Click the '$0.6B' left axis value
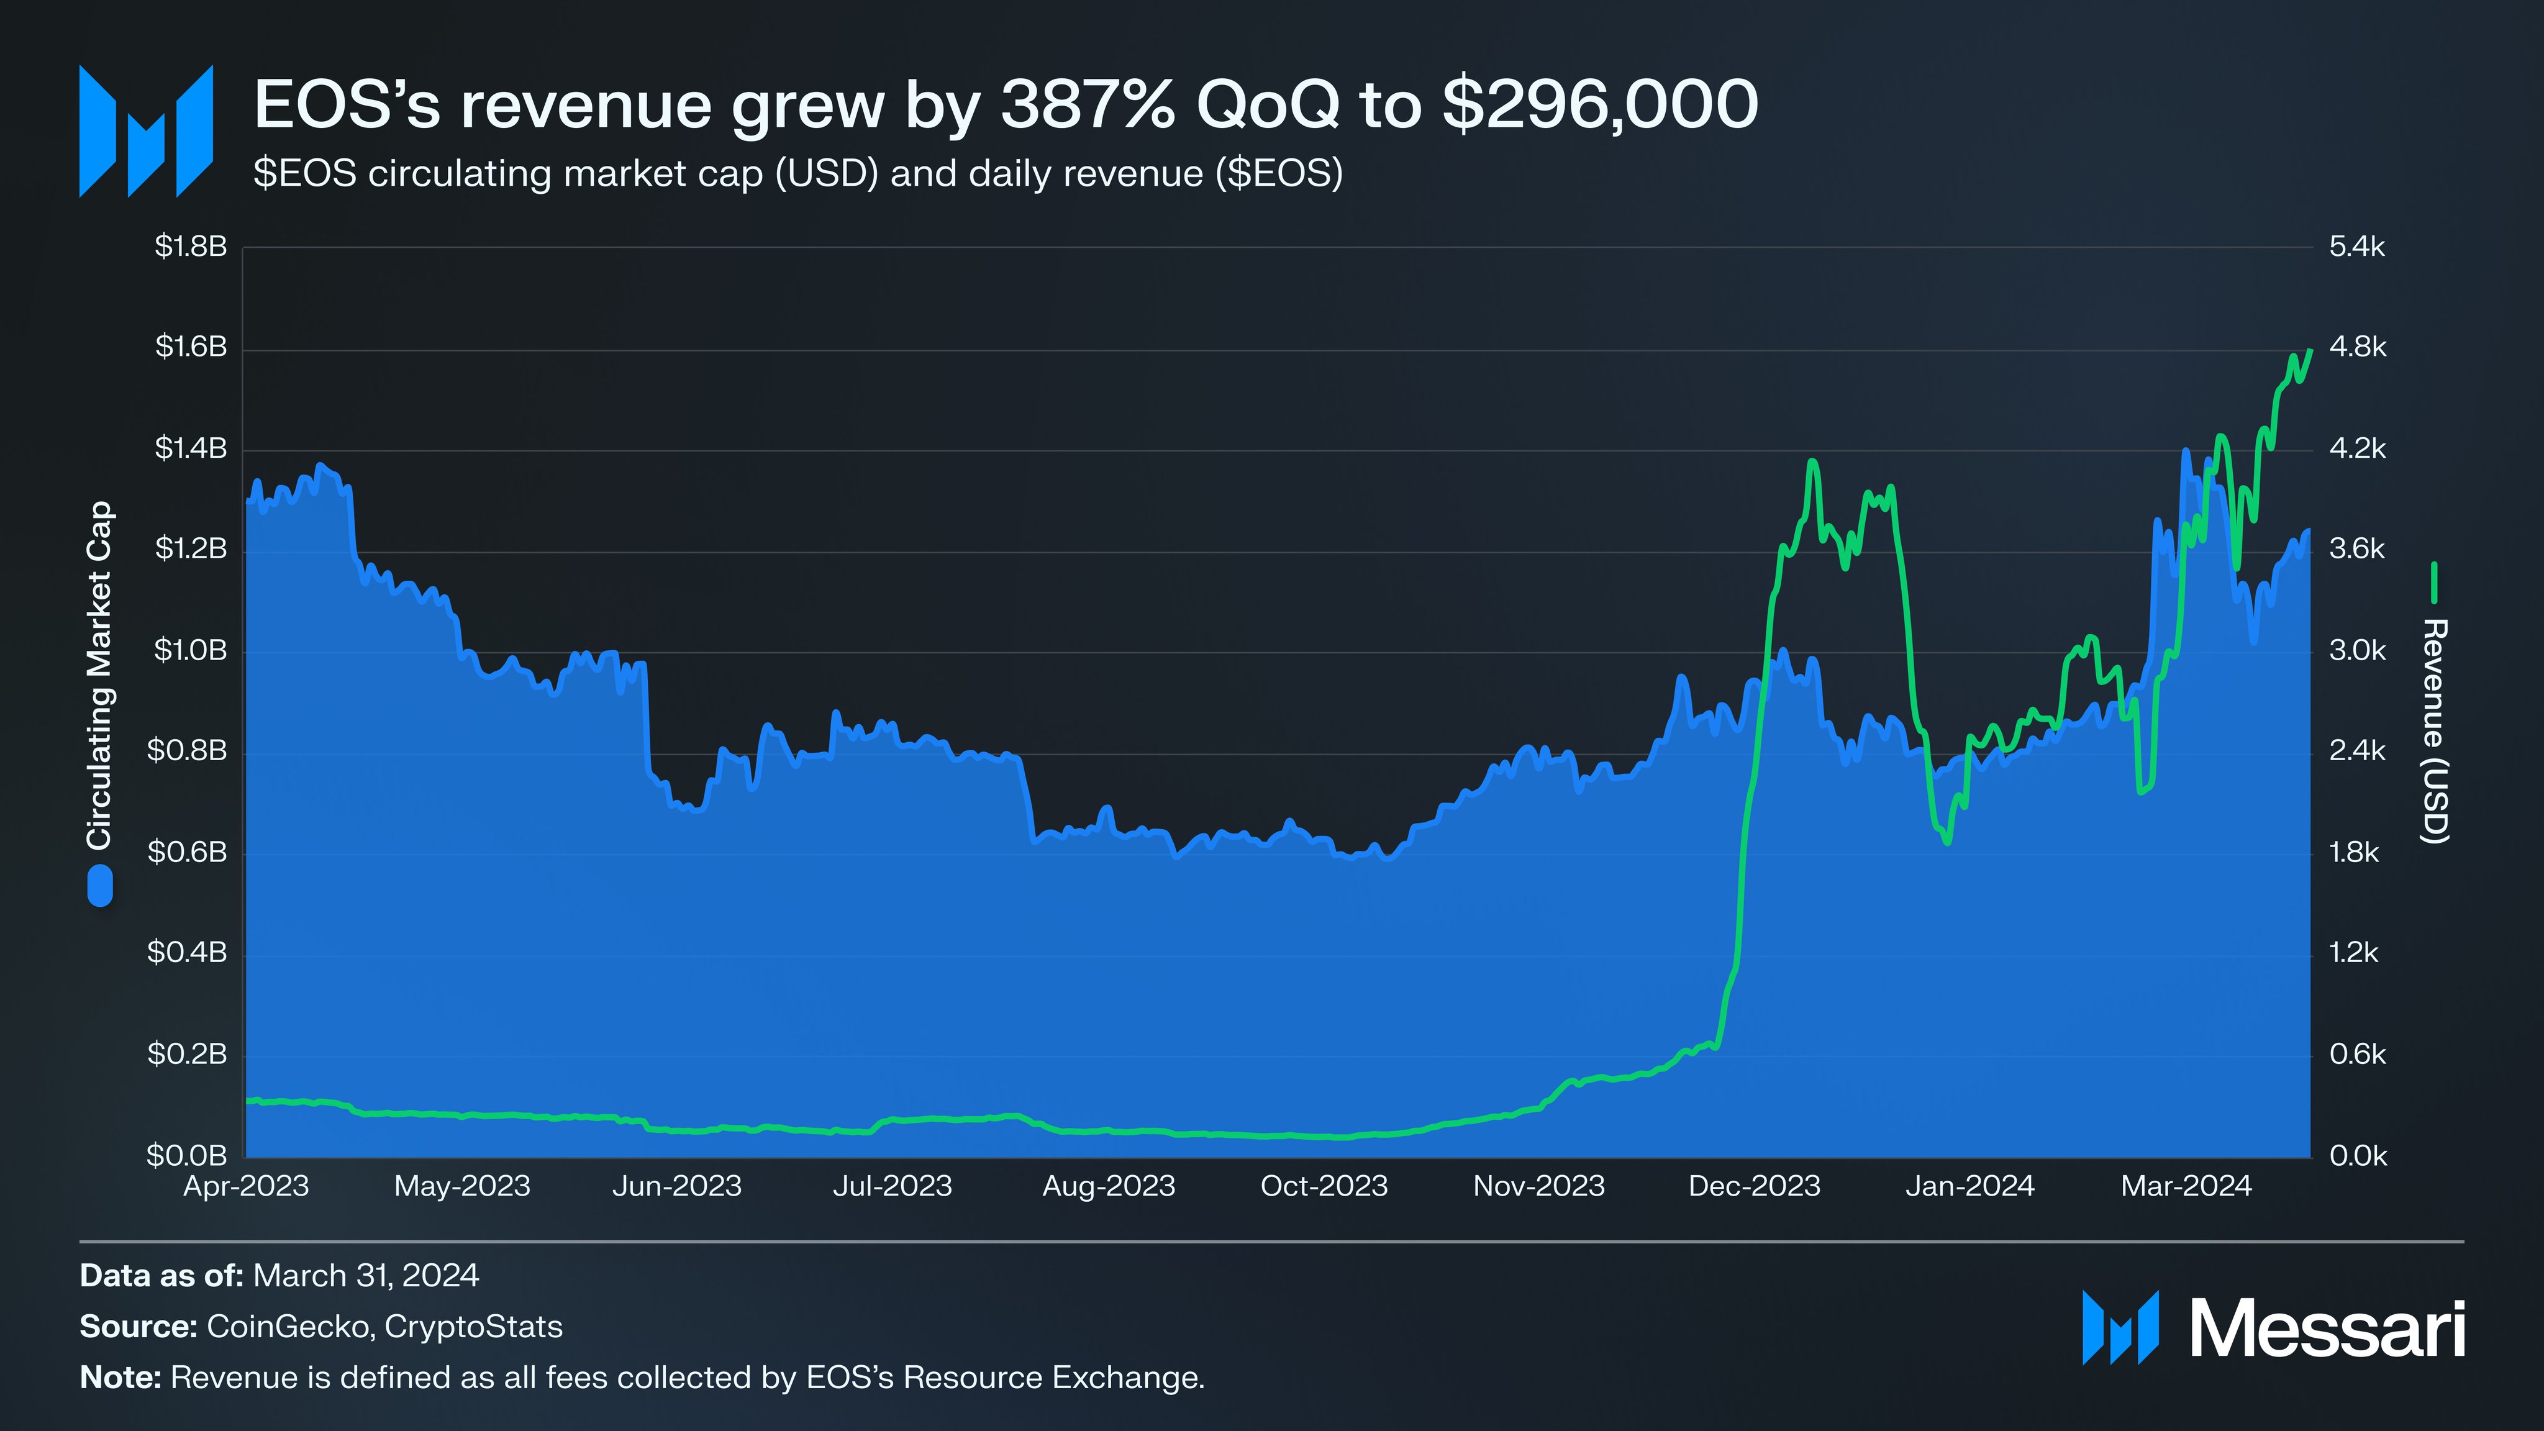 click(x=188, y=852)
